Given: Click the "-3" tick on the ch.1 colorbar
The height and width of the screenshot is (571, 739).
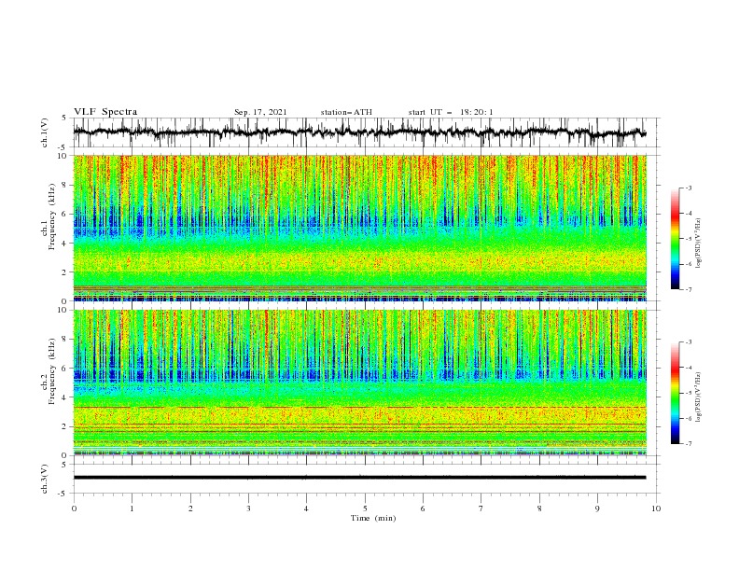Looking at the screenshot, I should coord(689,188).
